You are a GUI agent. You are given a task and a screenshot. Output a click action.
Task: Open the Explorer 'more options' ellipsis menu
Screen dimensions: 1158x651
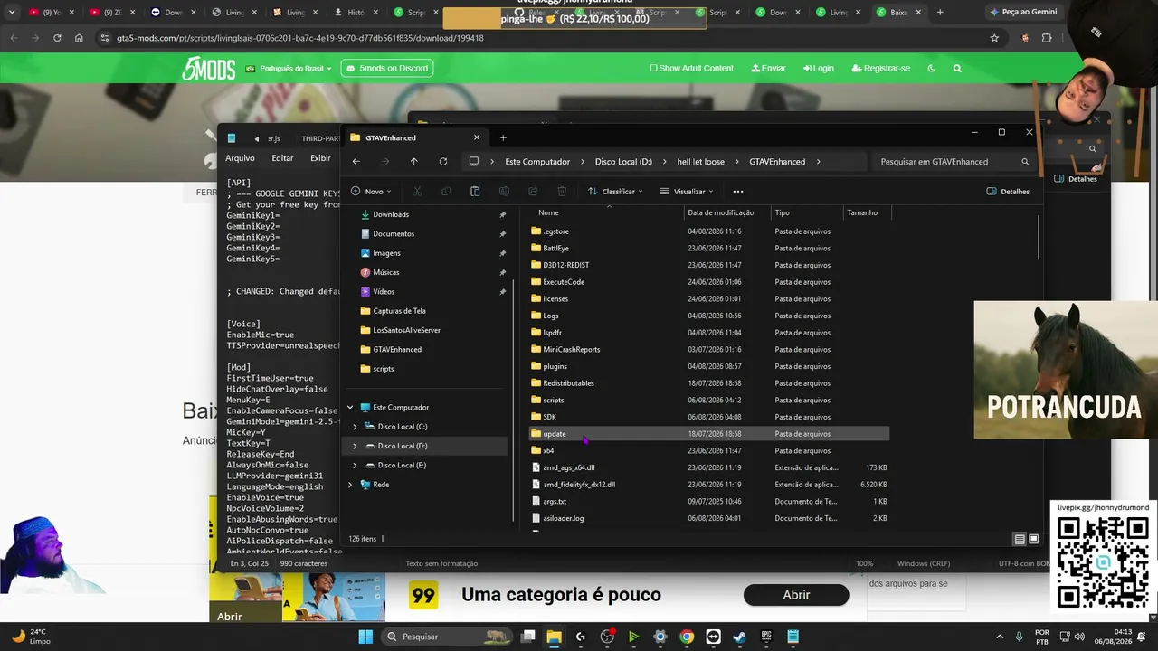pyautogui.click(x=738, y=192)
